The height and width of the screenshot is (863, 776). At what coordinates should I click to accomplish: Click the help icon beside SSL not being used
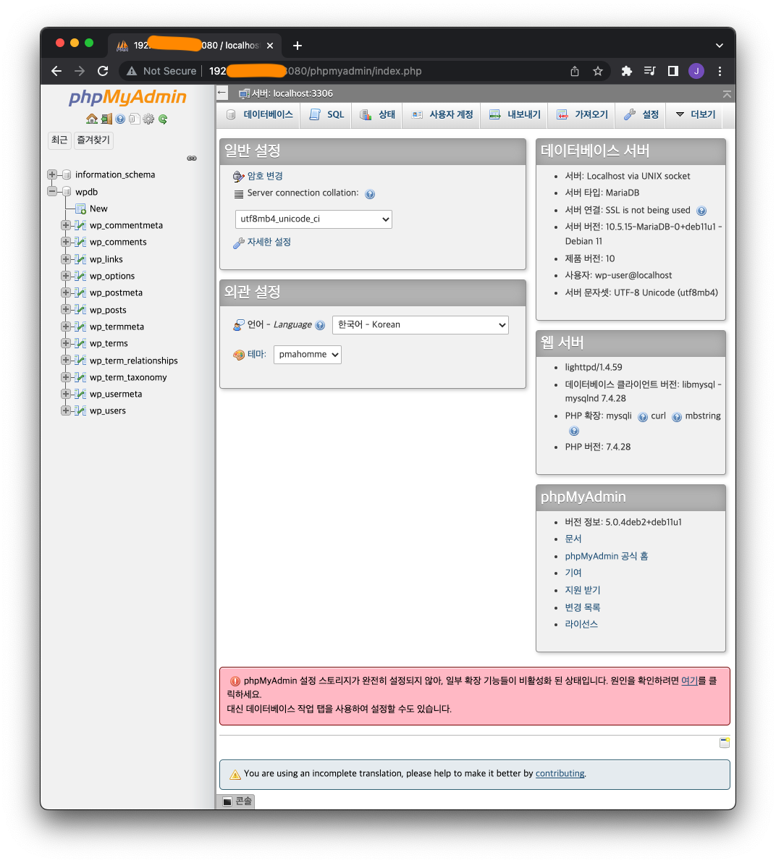(x=701, y=211)
